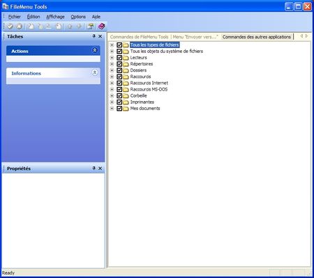Open the Fichier menu

tap(15, 17)
